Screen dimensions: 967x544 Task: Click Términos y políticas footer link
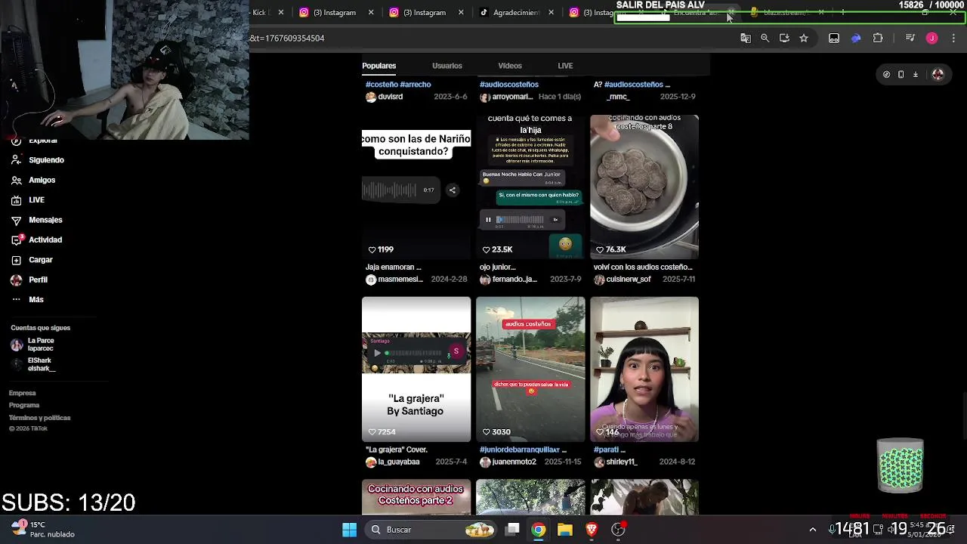click(39, 418)
